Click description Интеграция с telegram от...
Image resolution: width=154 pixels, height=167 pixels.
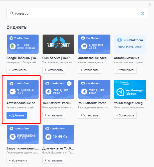point(130,108)
